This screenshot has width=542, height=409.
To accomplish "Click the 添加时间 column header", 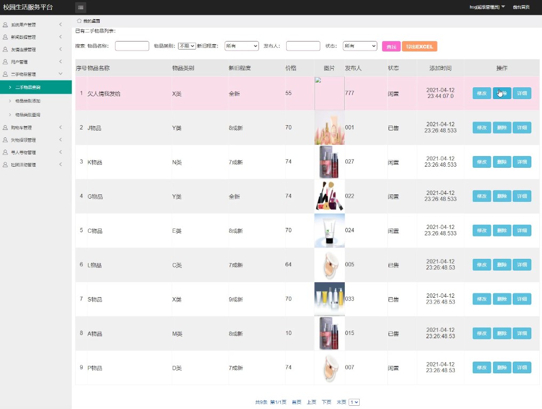I will pyautogui.click(x=440, y=68).
